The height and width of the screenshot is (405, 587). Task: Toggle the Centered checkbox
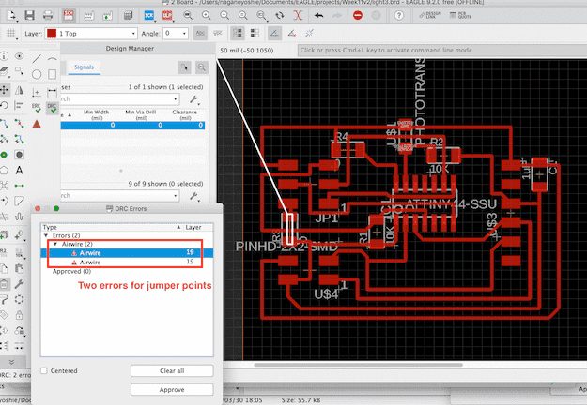click(45, 371)
